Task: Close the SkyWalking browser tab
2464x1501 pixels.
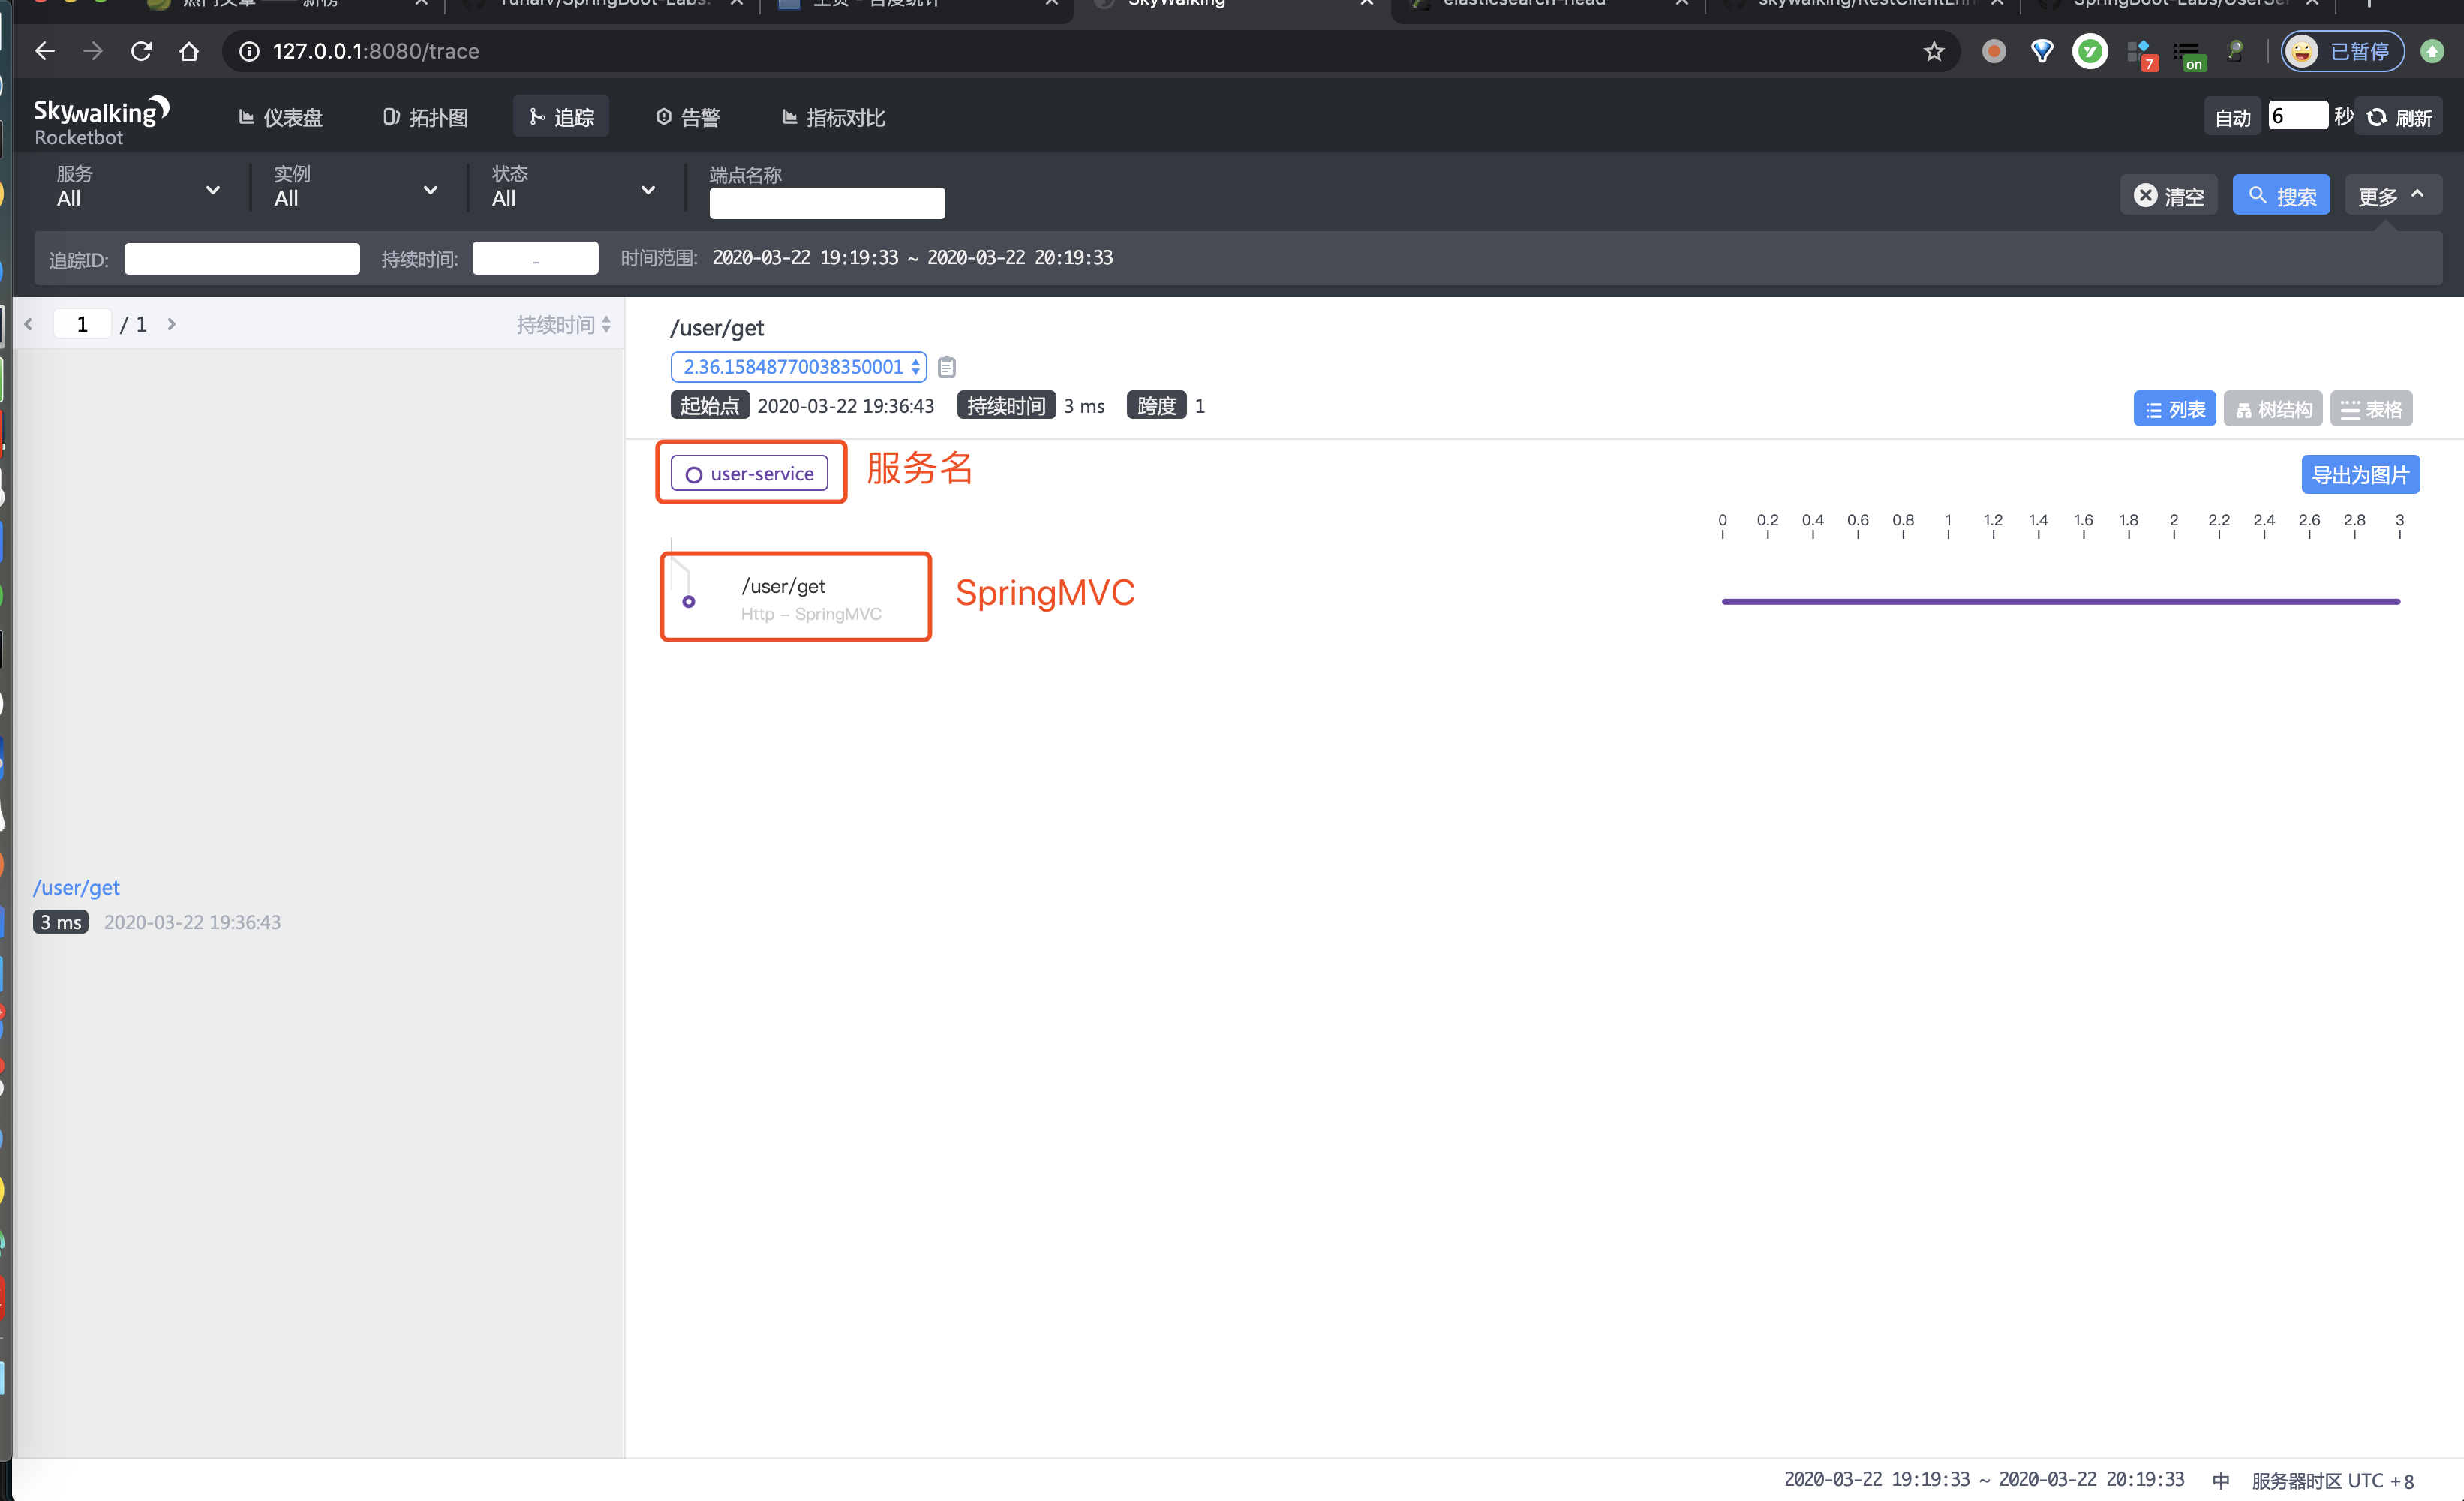Action: point(1366,3)
